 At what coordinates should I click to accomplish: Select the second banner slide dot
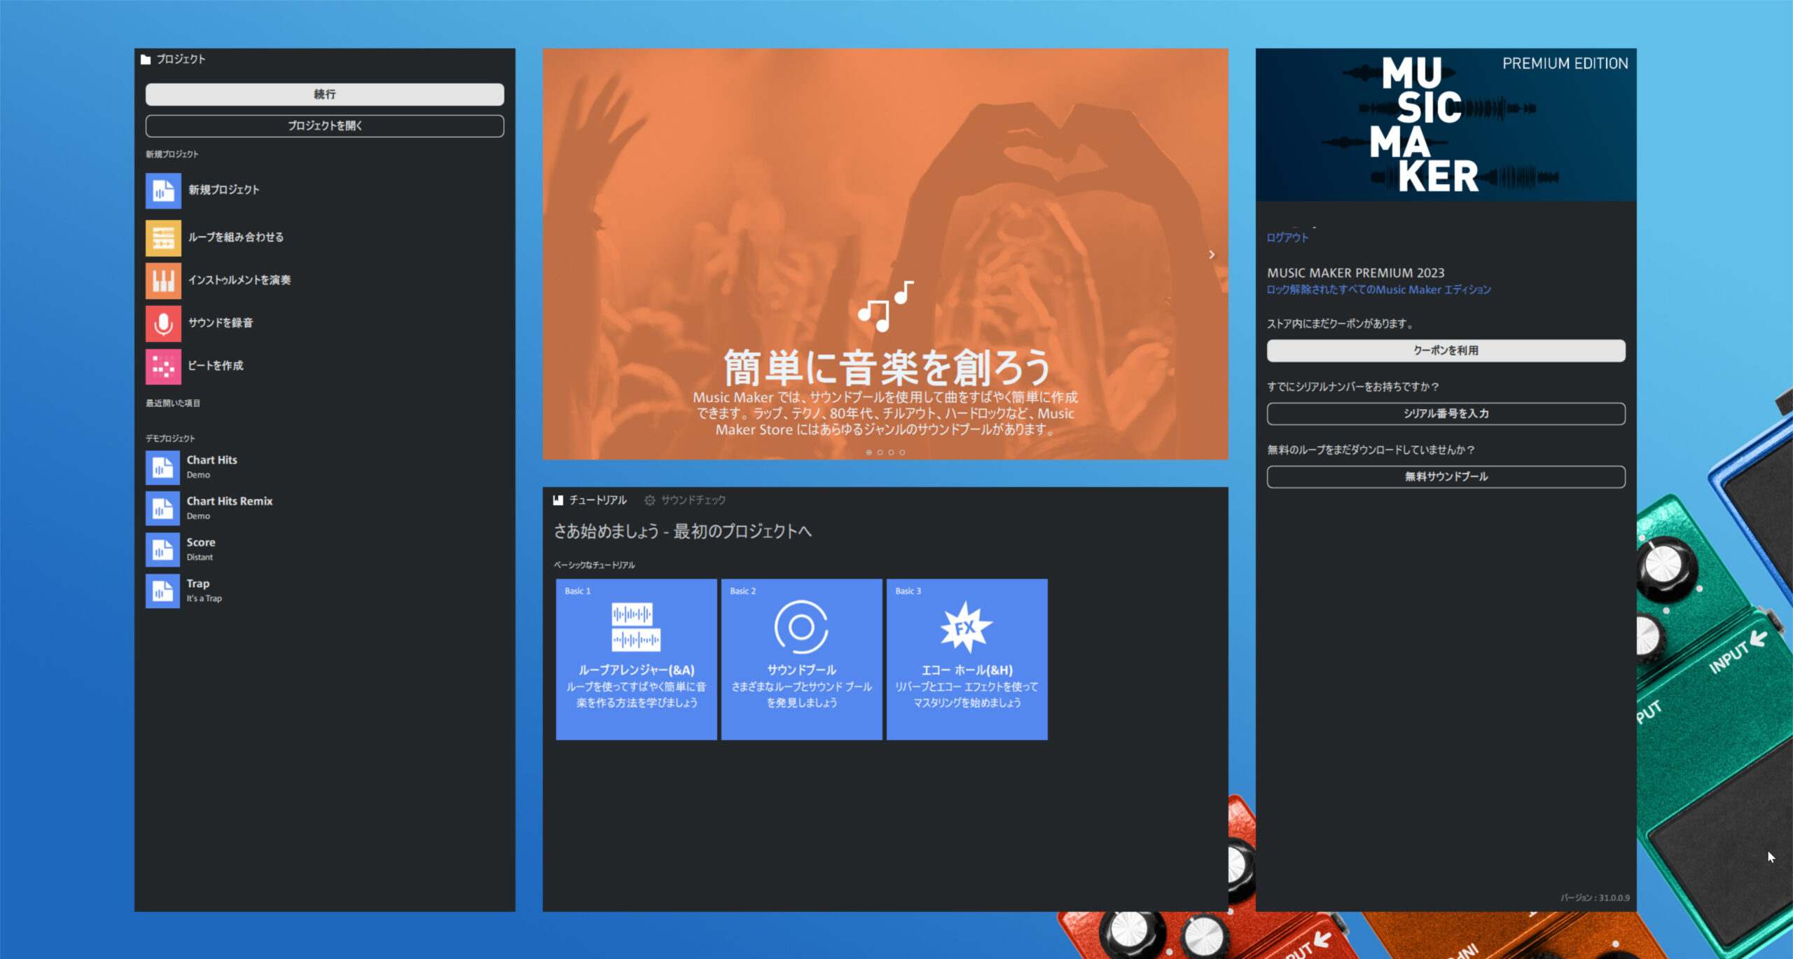click(880, 453)
